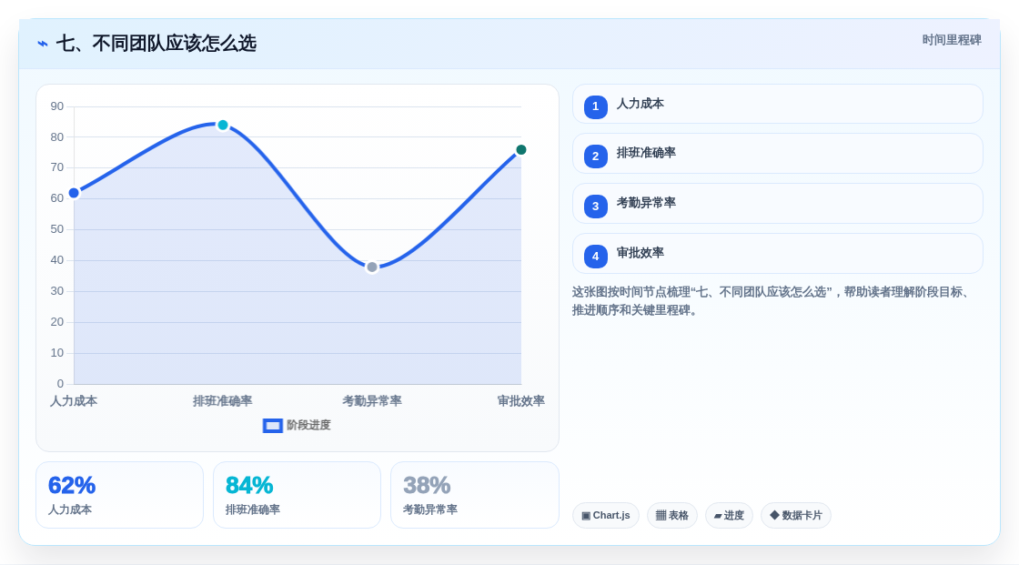Open the 考勤异常率 list item

pyautogui.click(x=777, y=204)
